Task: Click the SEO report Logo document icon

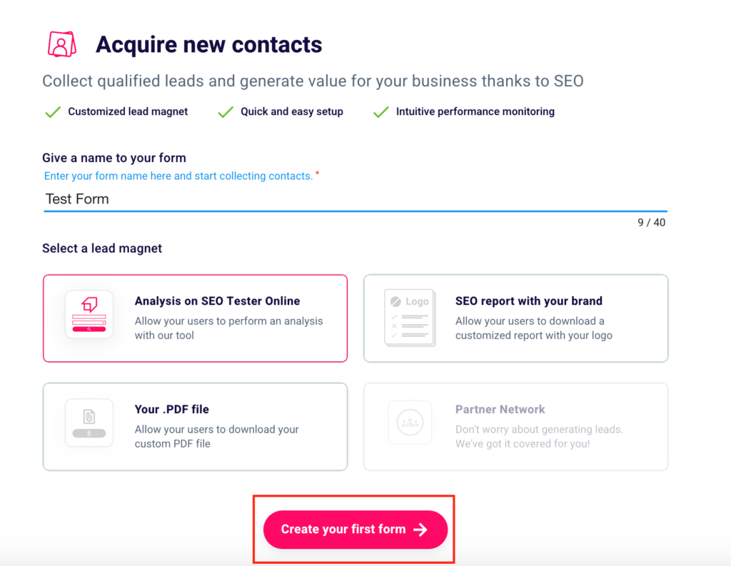Action: pyautogui.click(x=410, y=318)
